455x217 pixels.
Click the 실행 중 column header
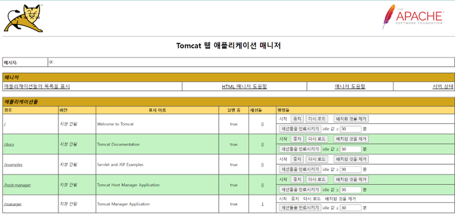(x=234, y=110)
